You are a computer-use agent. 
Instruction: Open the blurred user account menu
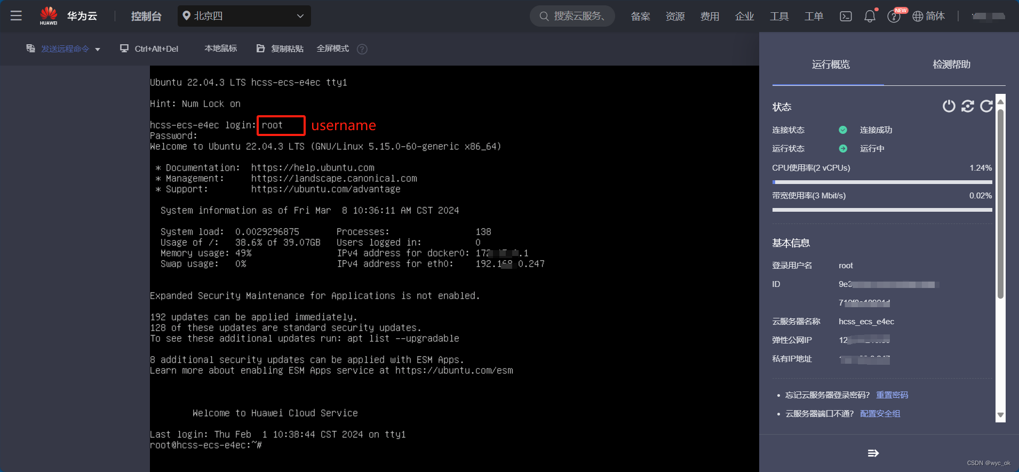click(989, 16)
